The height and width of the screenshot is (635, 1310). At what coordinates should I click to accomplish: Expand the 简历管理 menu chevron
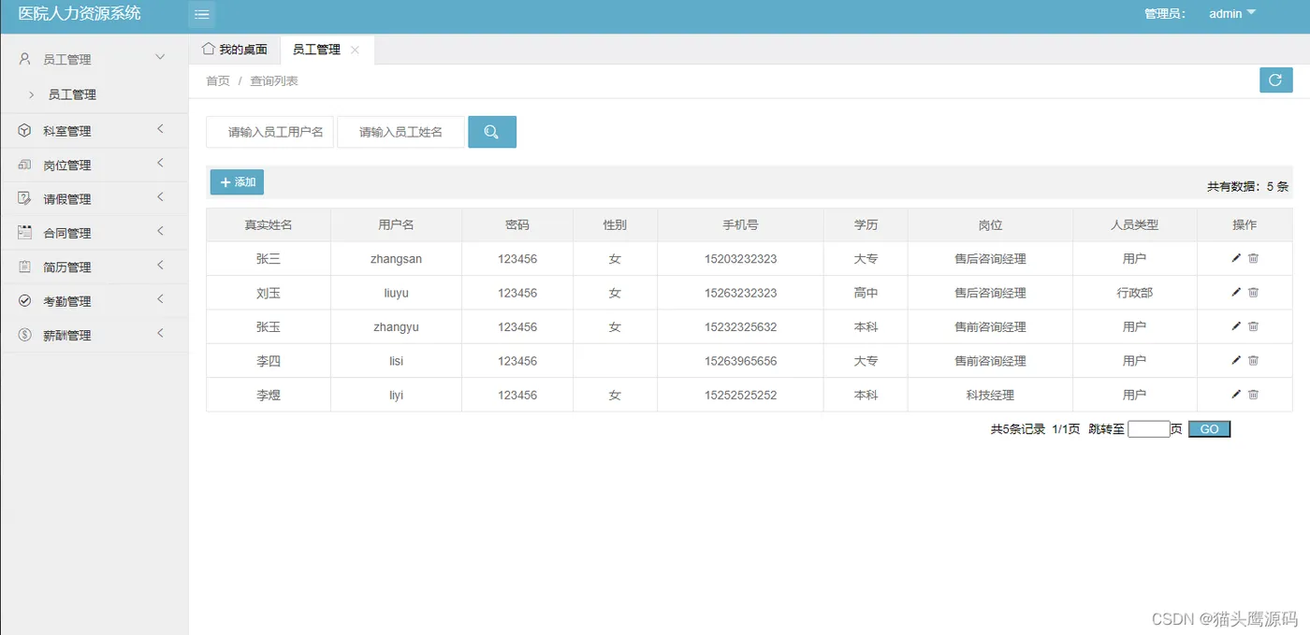point(160,265)
